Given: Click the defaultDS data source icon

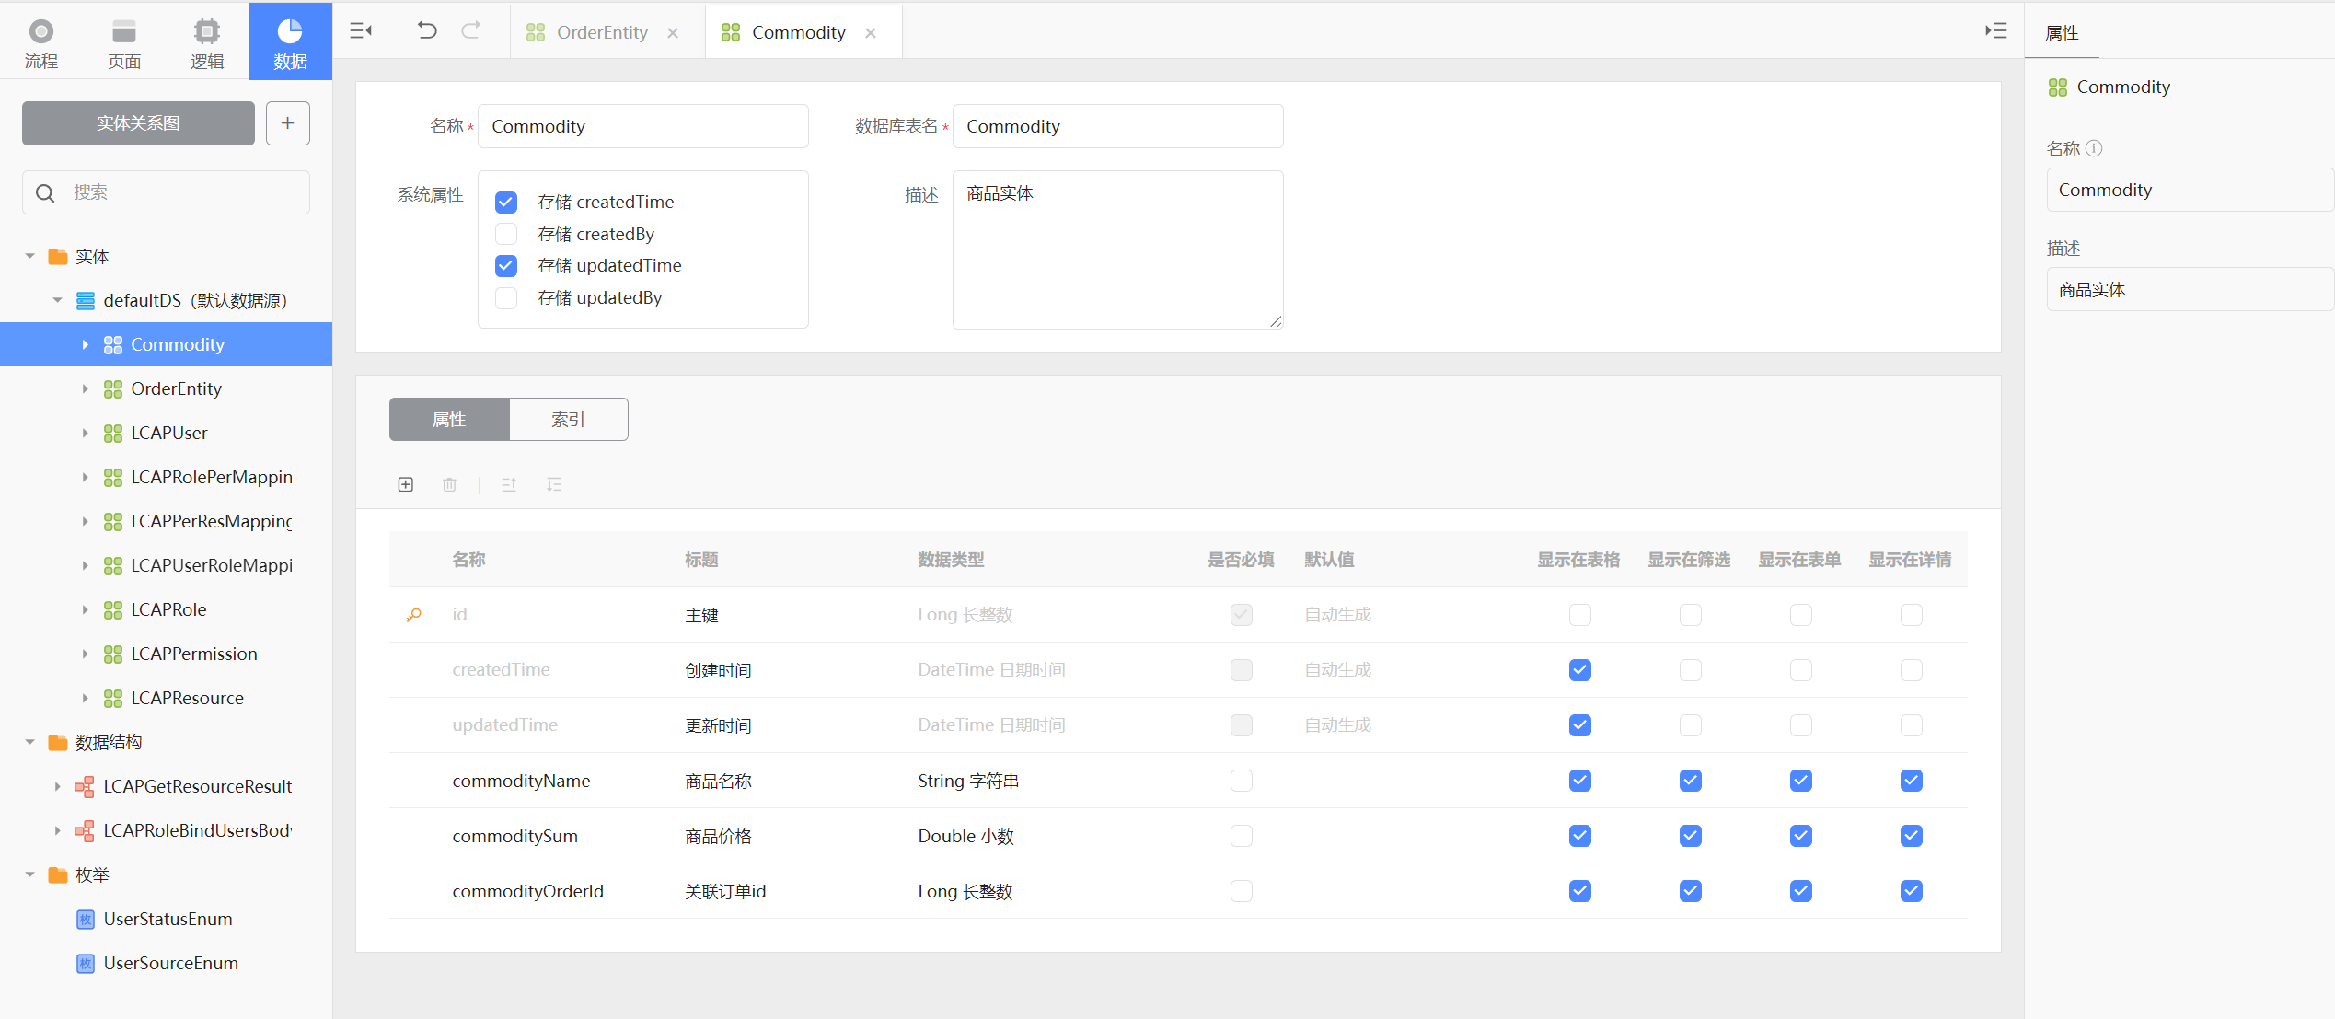Looking at the screenshot, I should [x=86, y=300].
